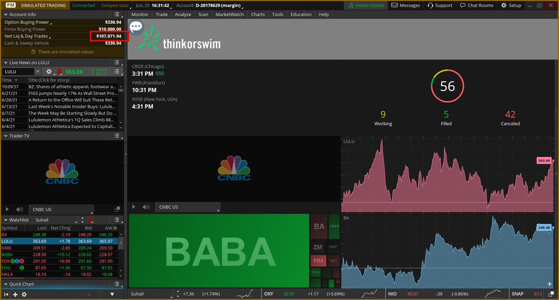Collapse the Quick Chart gadget

coord(5,284)
